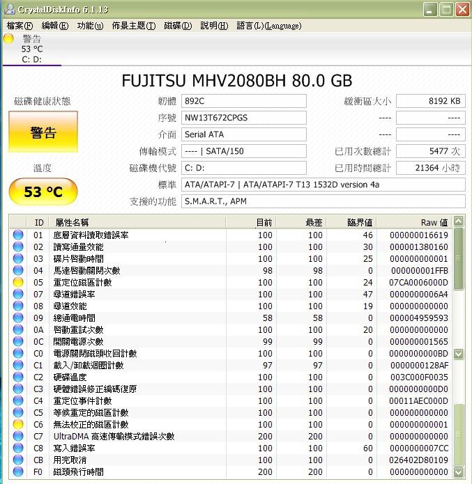The height and width of the screenshot is (484, 472).
Task: Click the blue status icon for attribute C2
Action: 18,377
